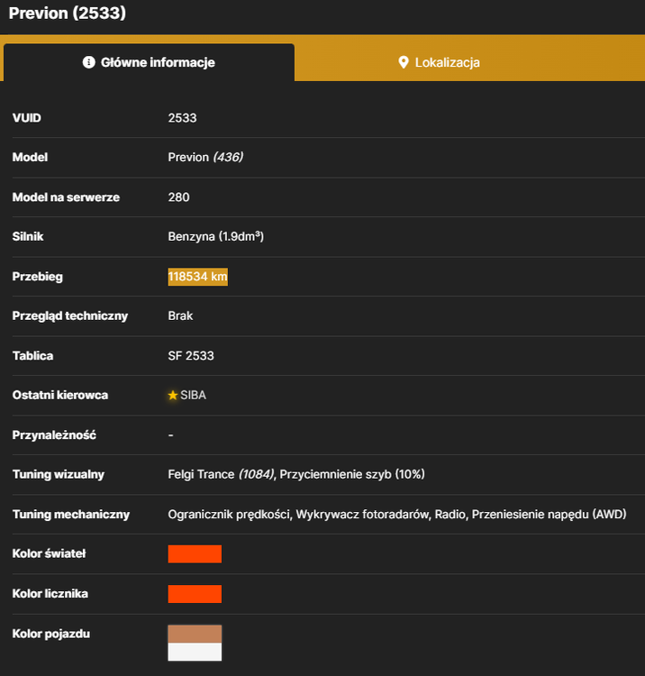The width and height of the screenshot is (645, 676).
Task: Click the server model value 280
Action: [178, 197]
